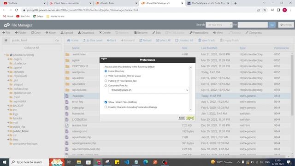This screenshot has height=166, width=295.
Task: Toggle Show Hidden Files (dotfiles) checkbox
Action: point(106,102)
